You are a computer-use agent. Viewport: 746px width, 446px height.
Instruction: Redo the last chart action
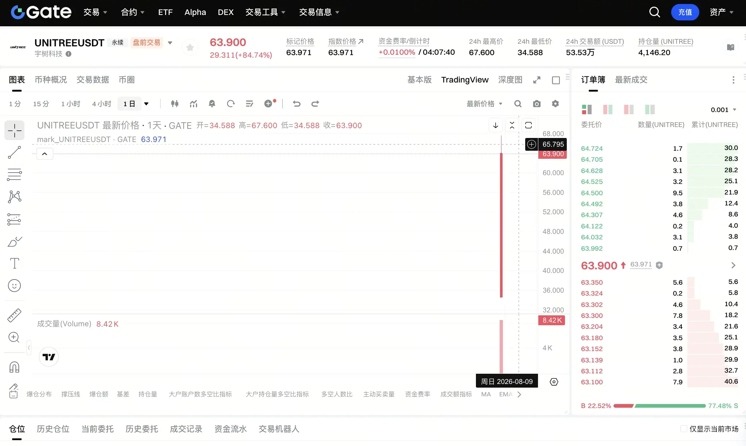tap(315, 104)
